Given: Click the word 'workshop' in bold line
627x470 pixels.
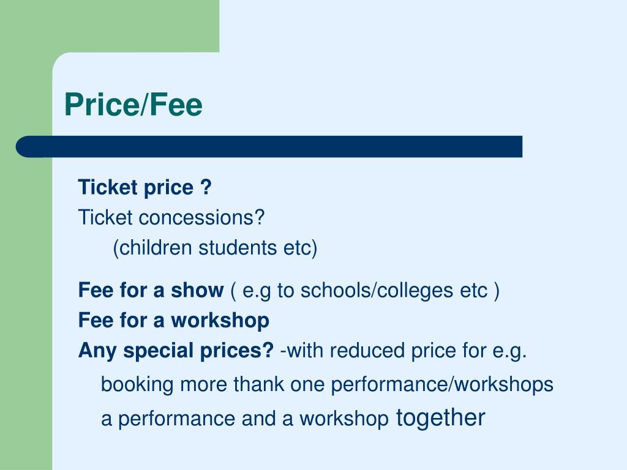Looking at the screenshot, I should [x=220, y=321].
